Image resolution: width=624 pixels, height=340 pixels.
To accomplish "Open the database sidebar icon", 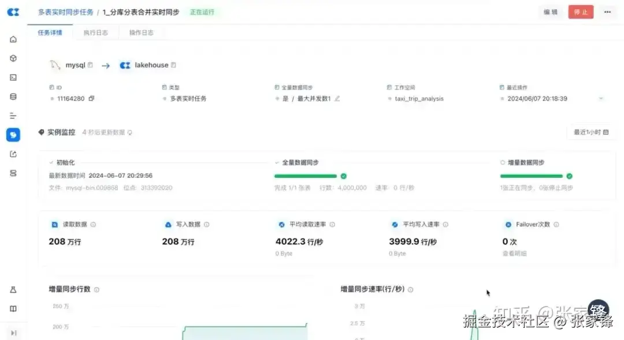I will pyautogui.click(x=13, y=96).
